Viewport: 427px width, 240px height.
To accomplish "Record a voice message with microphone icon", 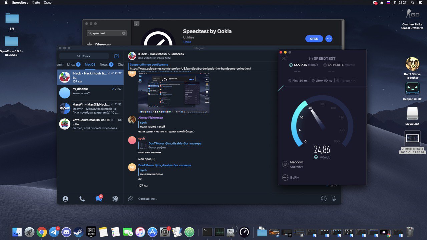I will tap(334, 199).
